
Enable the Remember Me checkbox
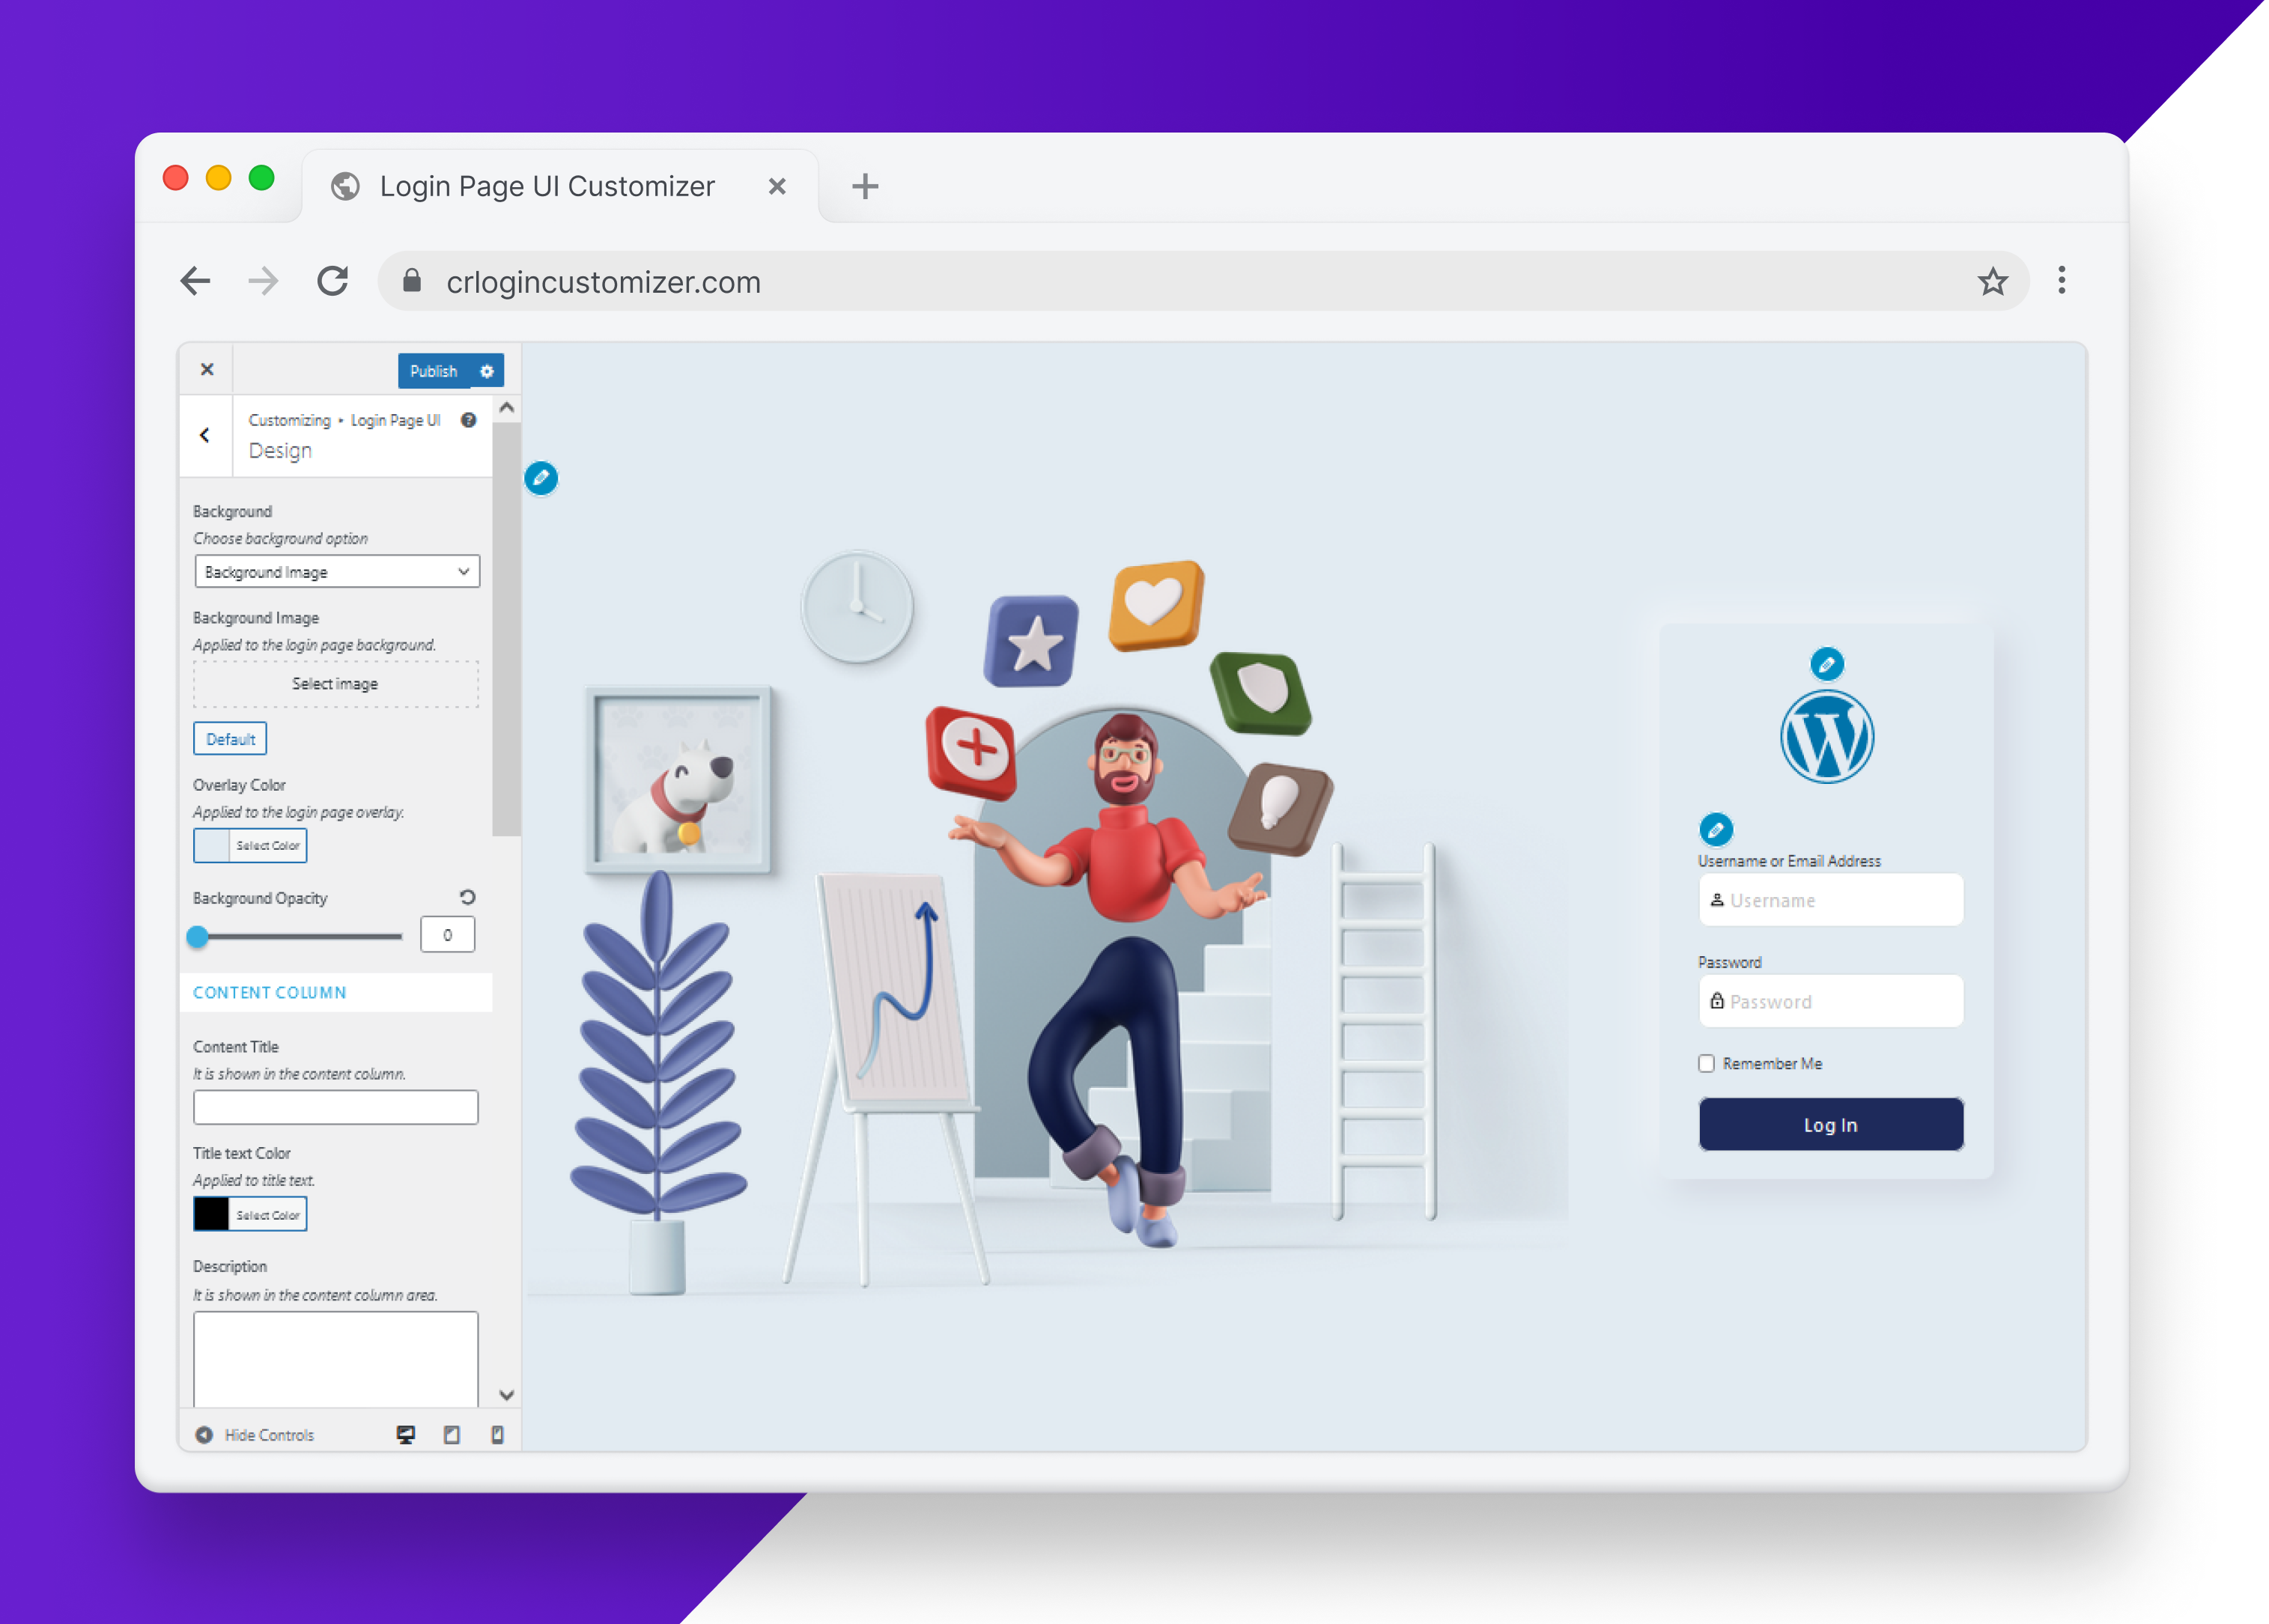tap(1706, 1063)
